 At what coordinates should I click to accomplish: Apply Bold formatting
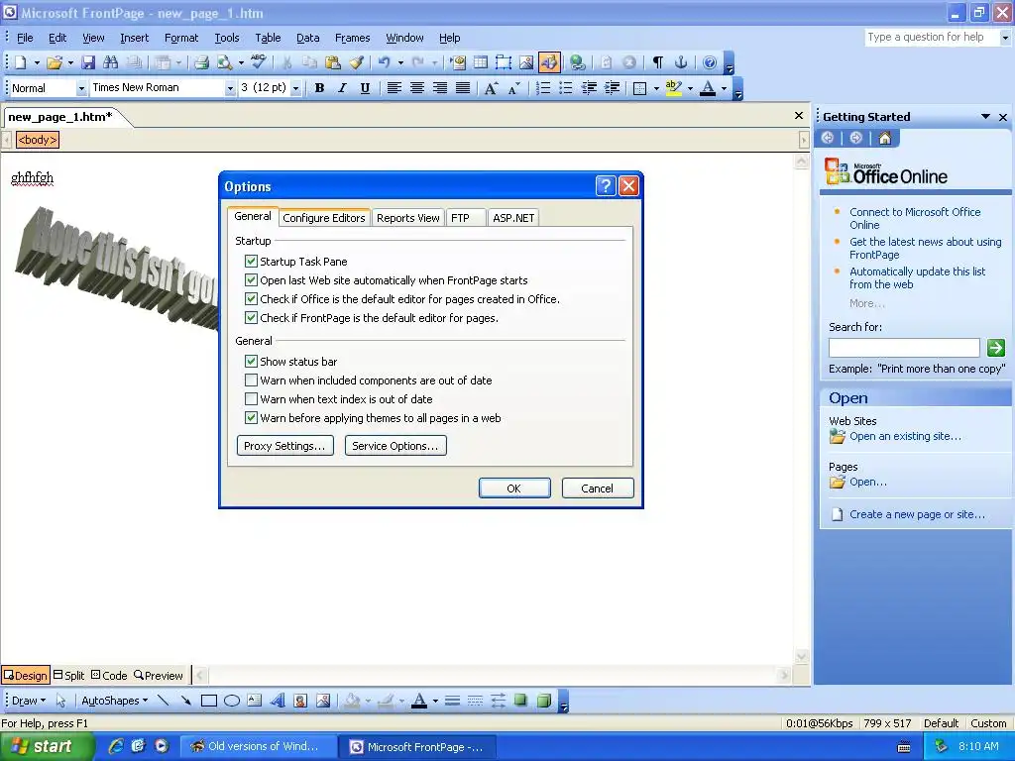coord(319,88)
